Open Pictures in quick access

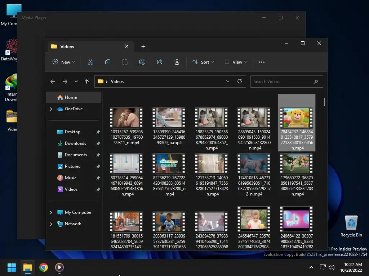pos(74,166)
